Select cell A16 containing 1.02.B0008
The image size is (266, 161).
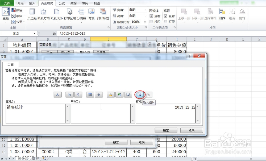pyautogui.click(x=22, y=139)
